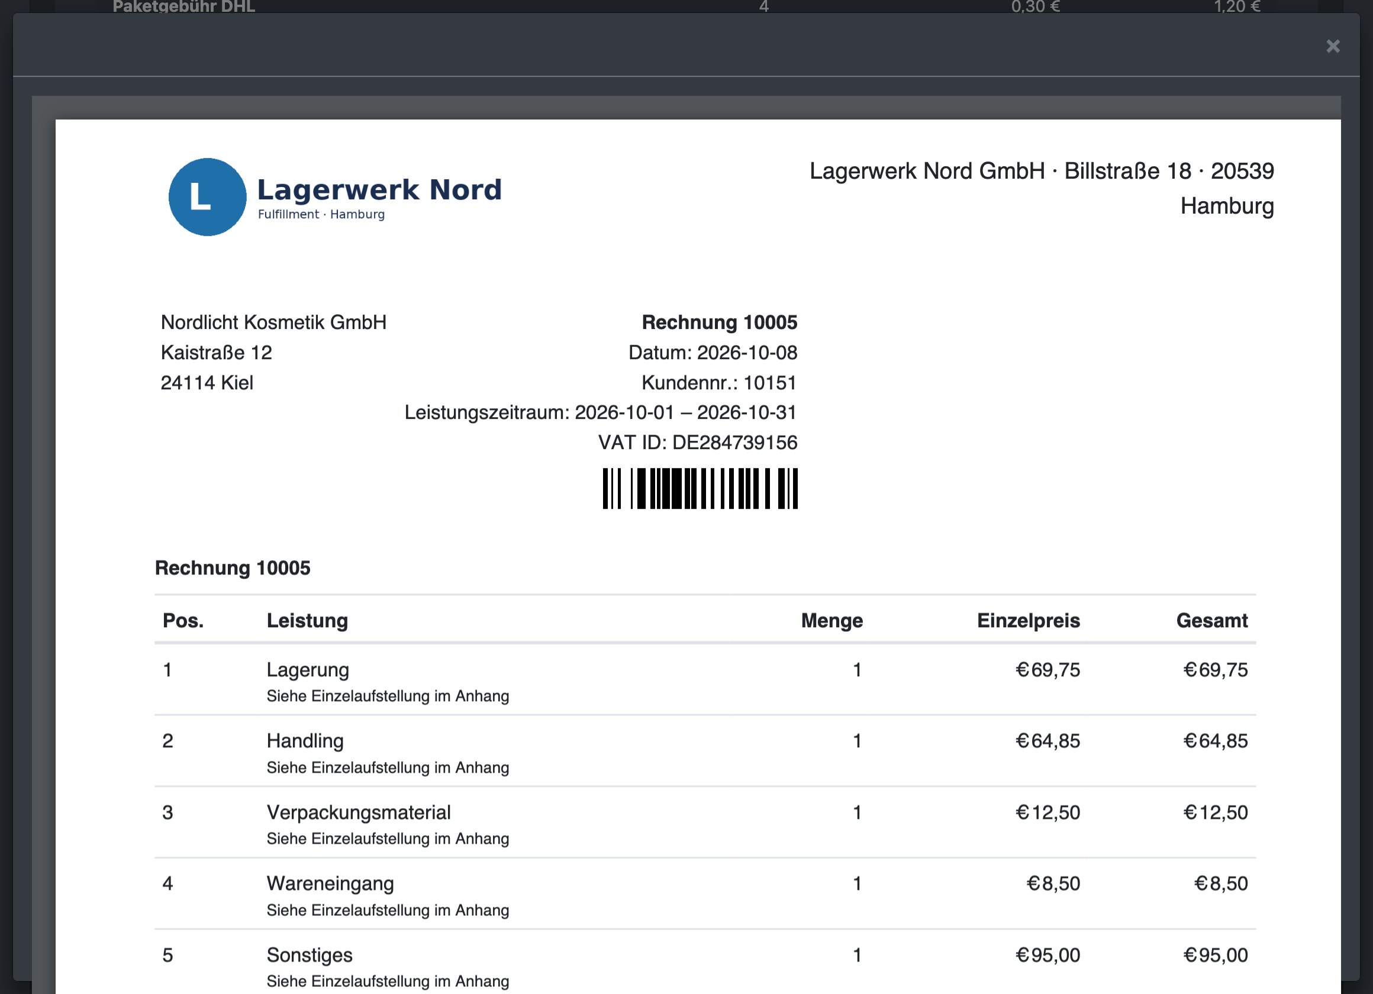Click the Lagerwerk Nord circular logo
The width and height of the screenshot is (1373, 994).
click(207, 197)
